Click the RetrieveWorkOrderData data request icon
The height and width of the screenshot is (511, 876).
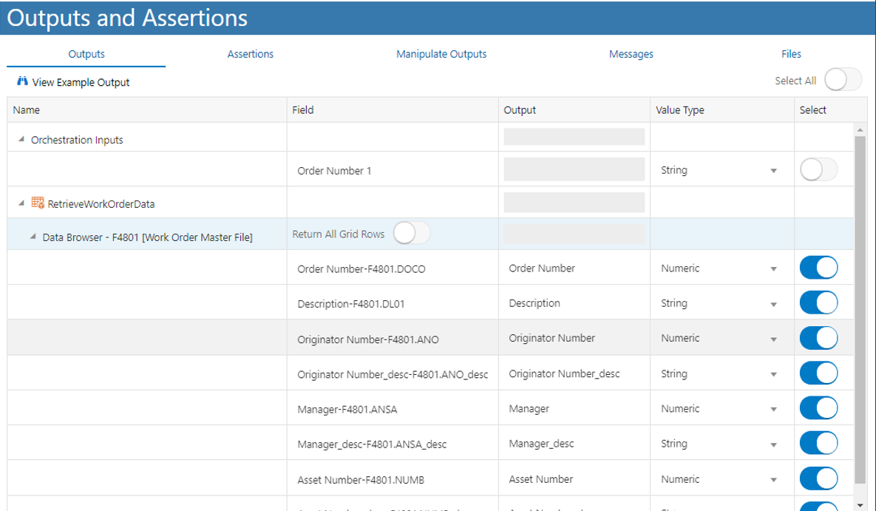(x=38, y=203)
